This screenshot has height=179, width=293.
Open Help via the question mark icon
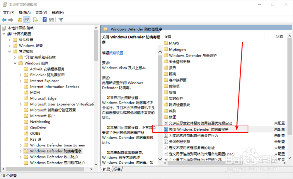45,20
